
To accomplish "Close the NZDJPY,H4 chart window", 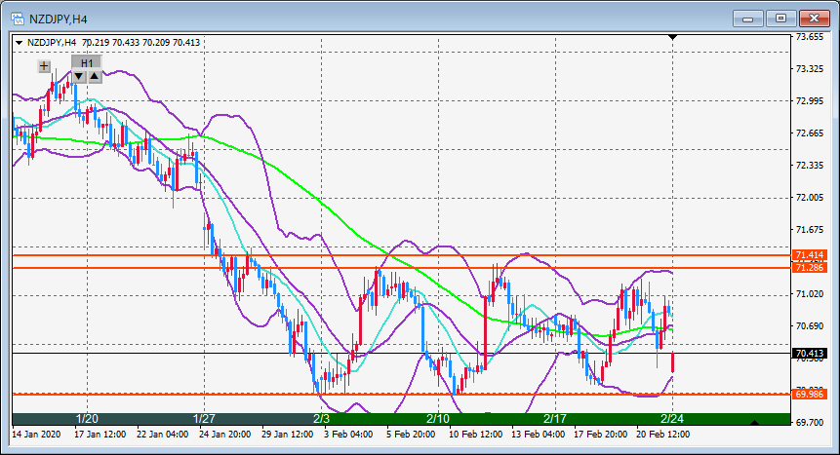I will pos(814,19).
